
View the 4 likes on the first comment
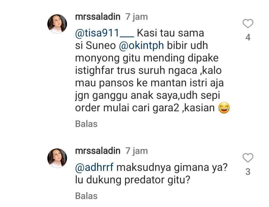coord(248,37)
